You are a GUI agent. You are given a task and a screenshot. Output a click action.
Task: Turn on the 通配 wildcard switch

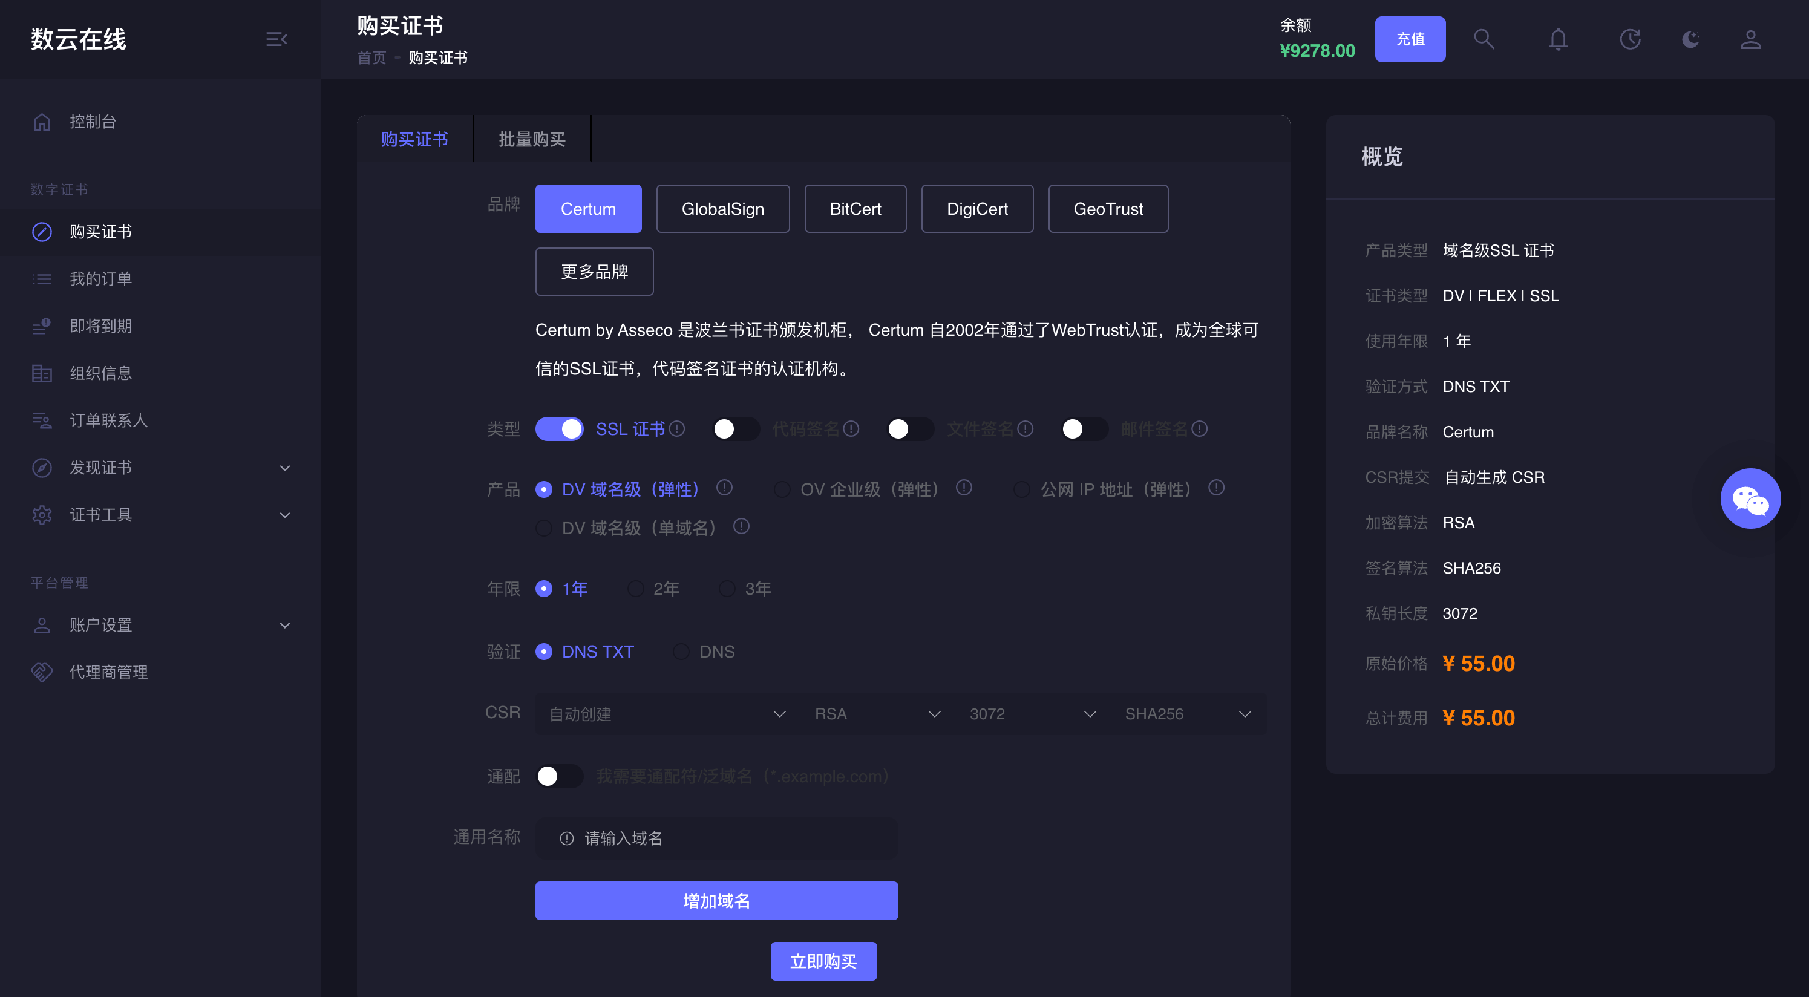(559, 776)
